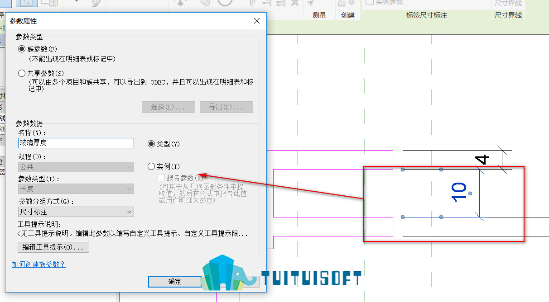Viewport: 549px width, 302px height.
Task: Open 编辑工具提示(O)... button
Action: click(x=53, y=247)
